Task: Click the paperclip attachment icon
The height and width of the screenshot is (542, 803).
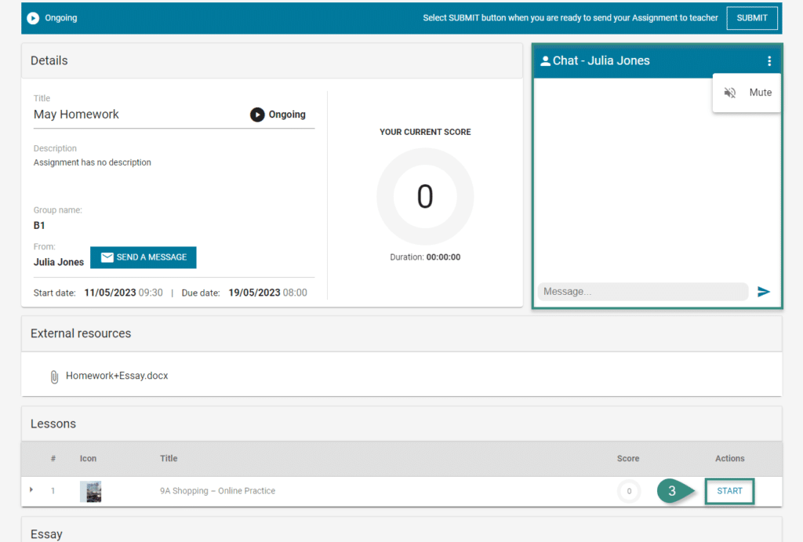Action: [x=54, y=376]
